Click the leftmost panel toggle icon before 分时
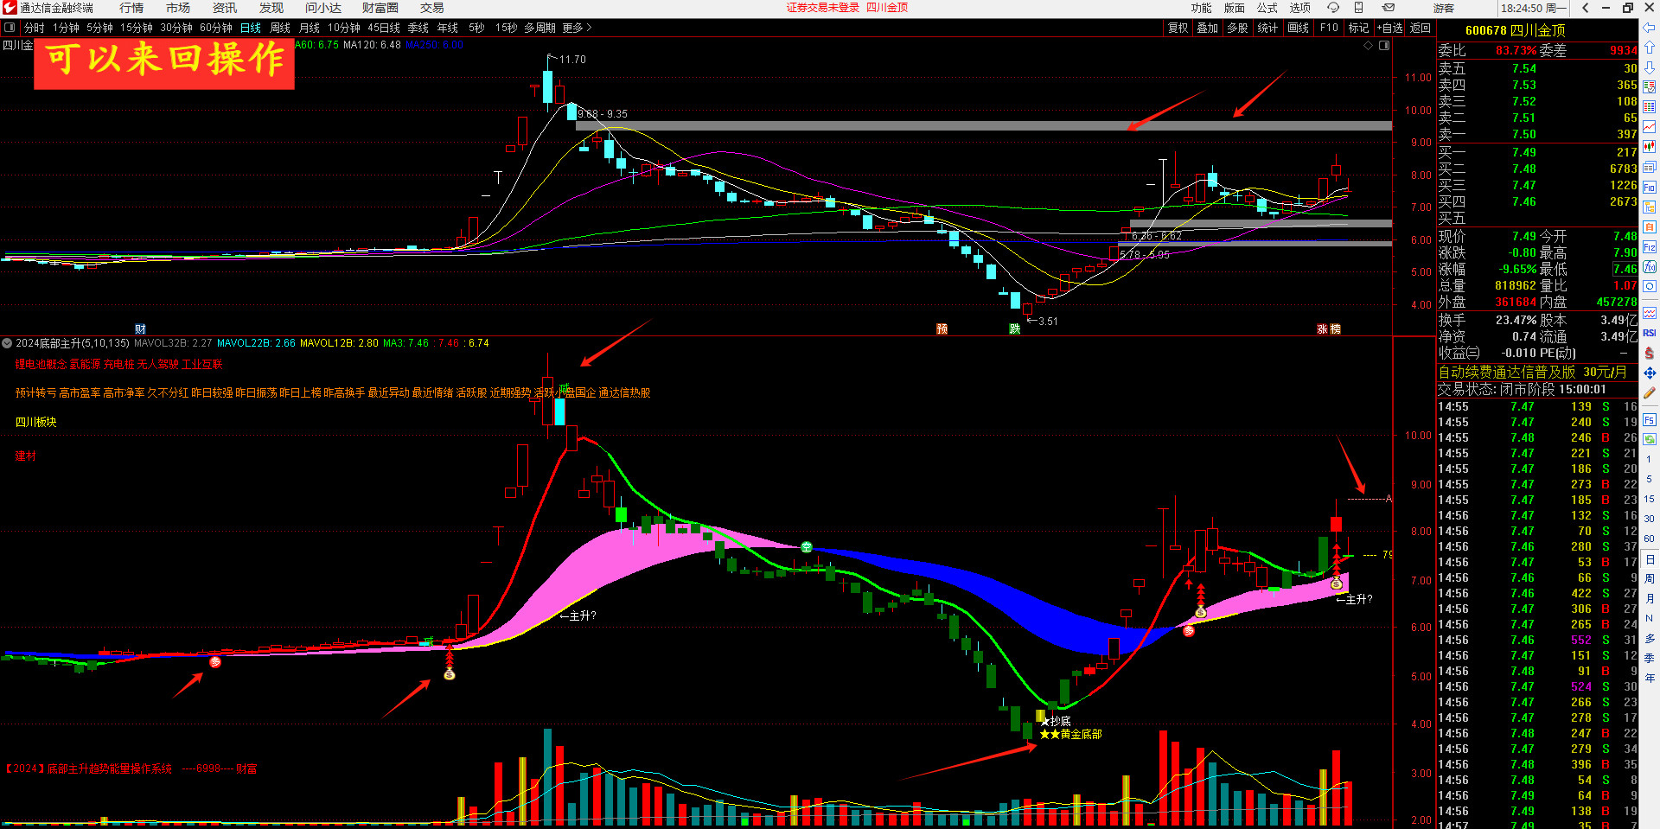 coord(10,28)
